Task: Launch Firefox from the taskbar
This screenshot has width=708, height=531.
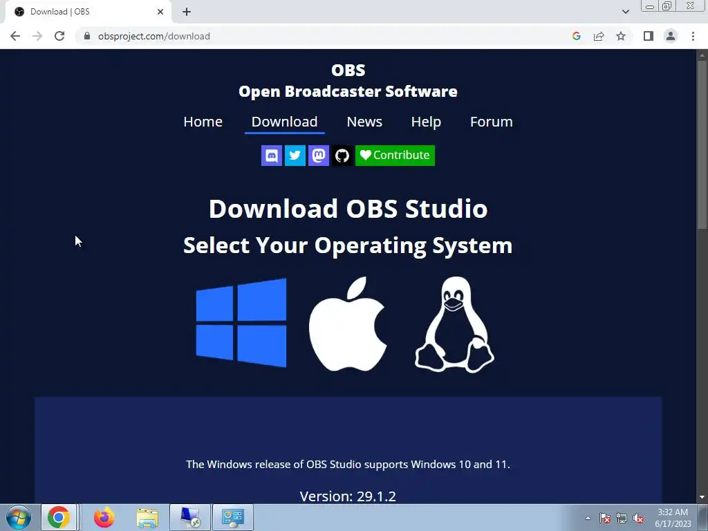Action: (104, 517)
